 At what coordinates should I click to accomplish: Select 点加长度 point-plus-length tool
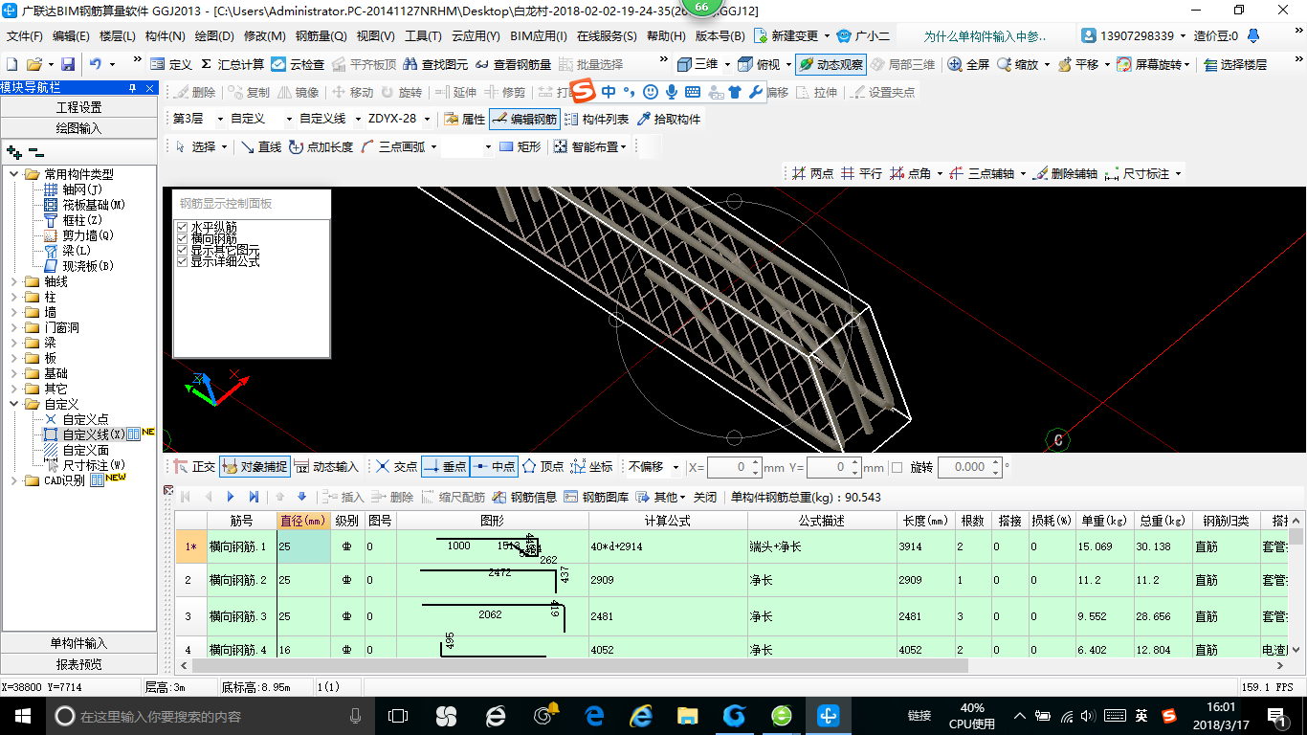coord(321,146)
